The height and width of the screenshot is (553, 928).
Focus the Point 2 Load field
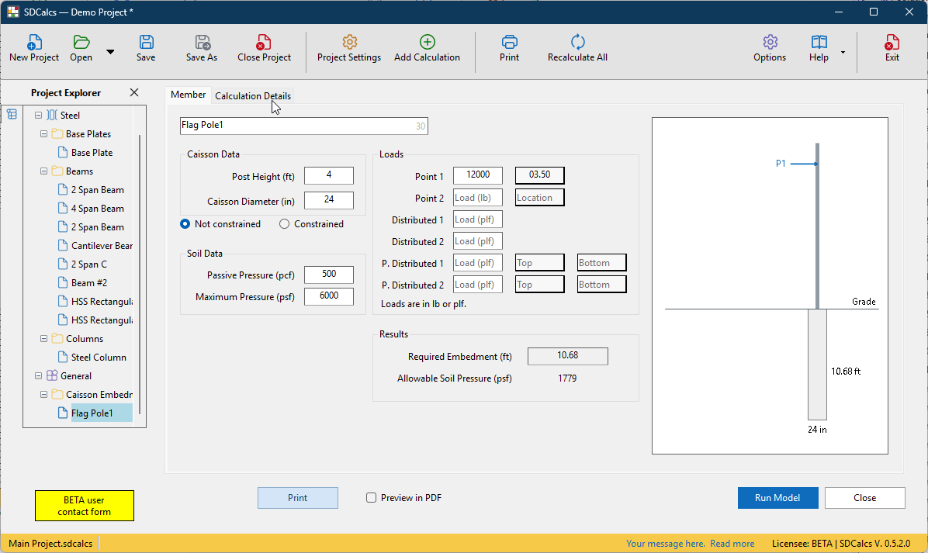(478, 198)
